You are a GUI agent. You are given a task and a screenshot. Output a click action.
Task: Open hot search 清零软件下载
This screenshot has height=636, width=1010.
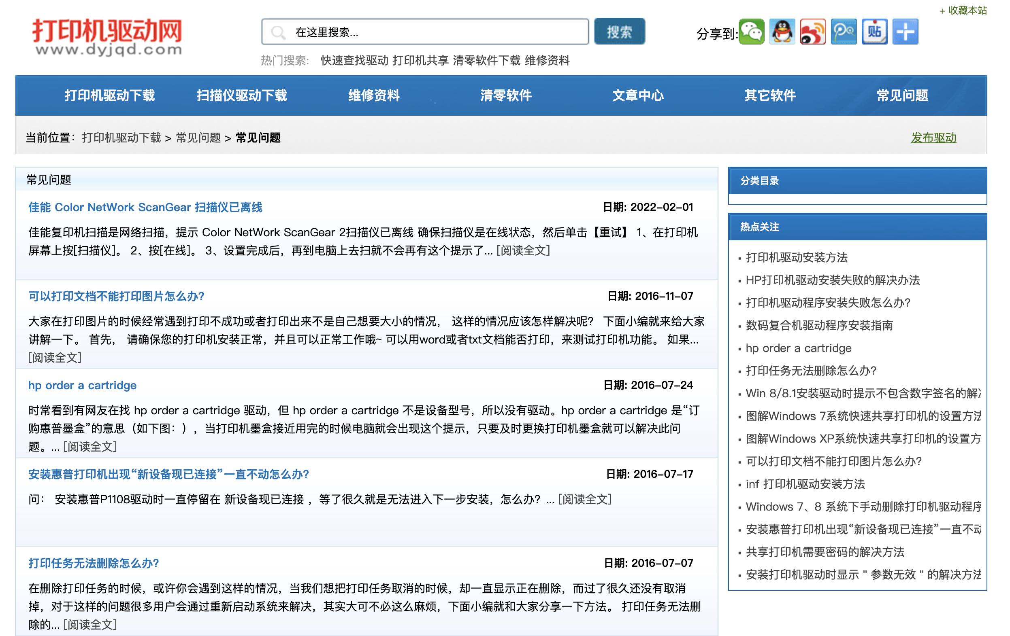(486, 60)
